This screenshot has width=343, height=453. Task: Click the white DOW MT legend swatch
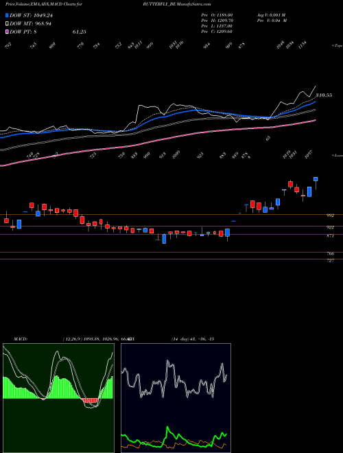pyautogui.click(x=8, y=24)
